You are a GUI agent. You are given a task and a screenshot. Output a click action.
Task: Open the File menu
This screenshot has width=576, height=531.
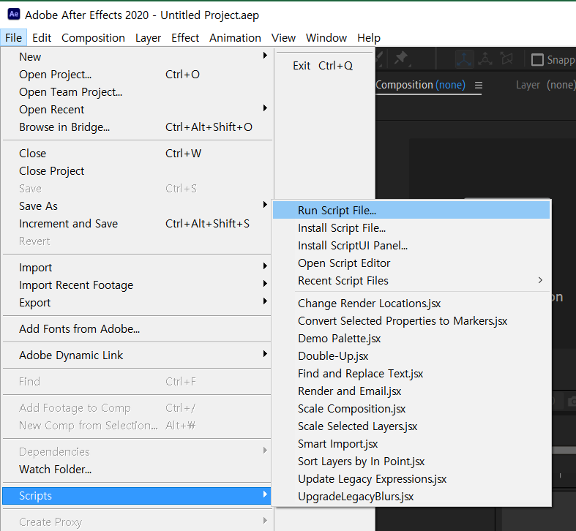tap(14, 38)
